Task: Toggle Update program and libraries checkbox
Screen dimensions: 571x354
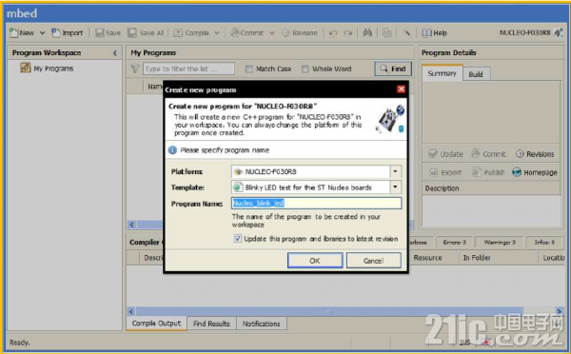Action: 237,239
